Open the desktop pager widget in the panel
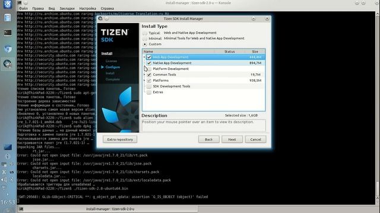The height and width of the screenshot is (213, 380). click(8, 147)
